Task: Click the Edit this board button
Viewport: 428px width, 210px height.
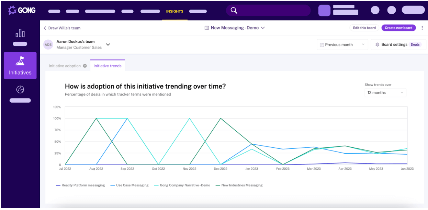Action: click(364, 28)
